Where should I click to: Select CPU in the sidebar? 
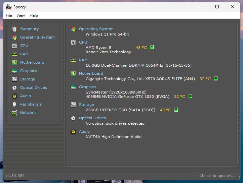[x=24, y=46]
